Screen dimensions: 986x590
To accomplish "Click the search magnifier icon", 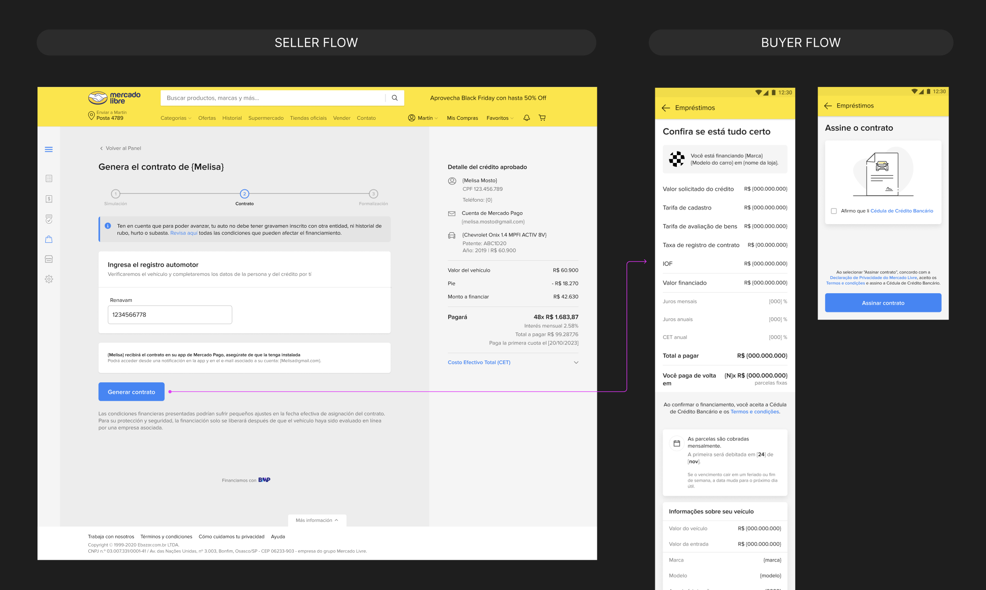I will tap(395, 98).
